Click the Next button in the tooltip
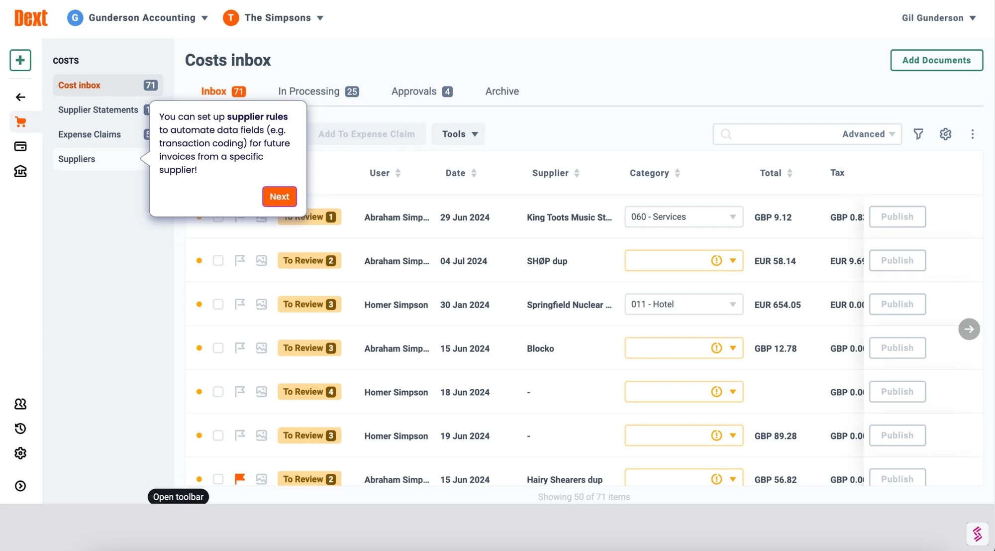Viewport: 995px width, 551px height. [x=279, y=197]
